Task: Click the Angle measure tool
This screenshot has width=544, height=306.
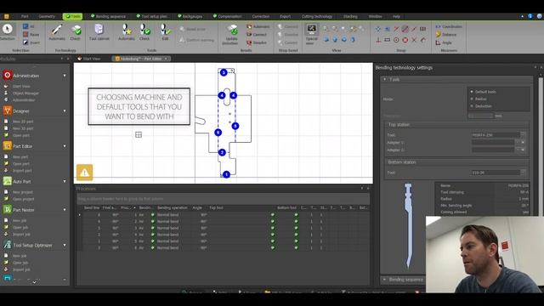Action: (444, 42)
